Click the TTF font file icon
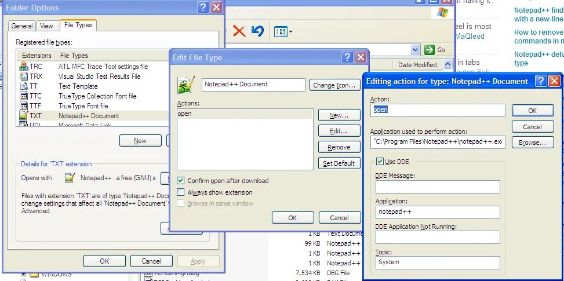 (x=24, y=105)
